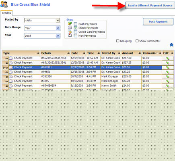
Task: Uncheck the Check Payments checkbox
Action: [x=76, y=28]
